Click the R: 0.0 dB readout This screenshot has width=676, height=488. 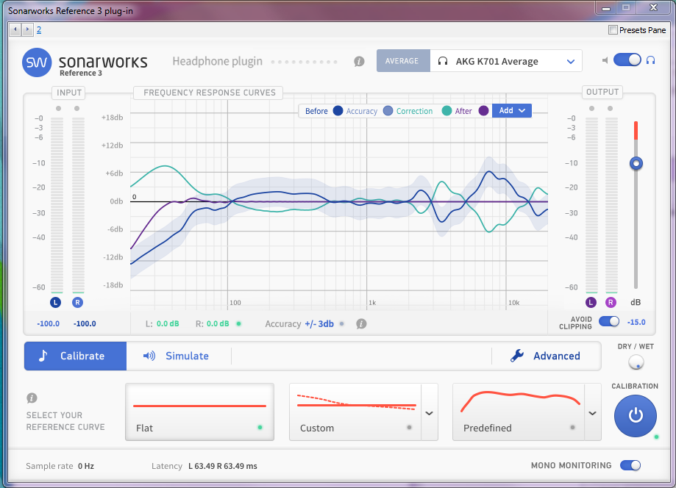click(x=212, y=323)
